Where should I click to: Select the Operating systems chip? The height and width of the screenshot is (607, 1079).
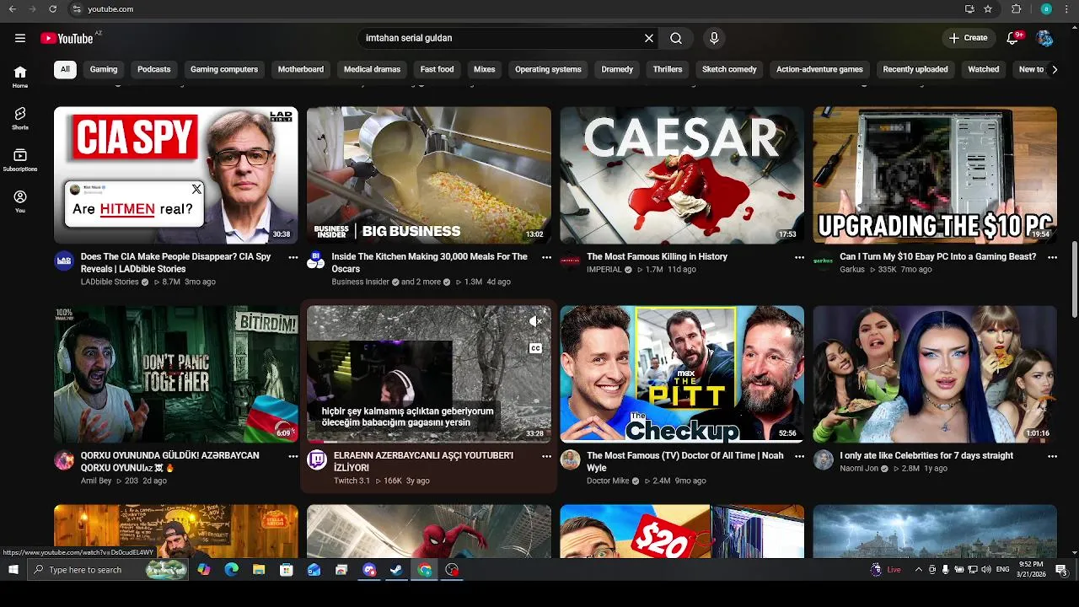[548, 69]
